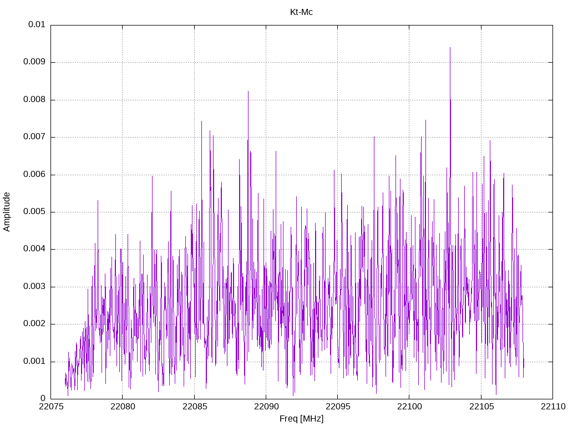Click x-axis tick label 22095
This screenshot has width=568, height=426.
(x=338, y=407)
